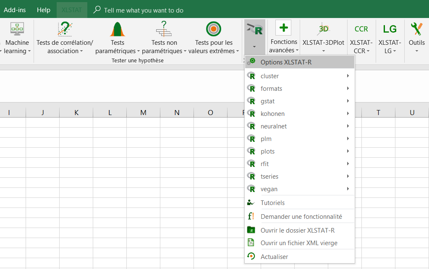Click the Tests non paramétriques icon
This screenshot has height=269, width=429.
coord(164,29)
